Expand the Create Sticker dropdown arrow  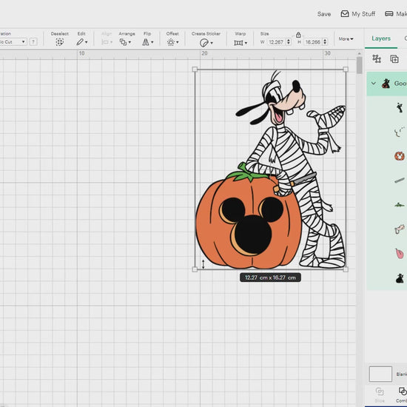212,43
